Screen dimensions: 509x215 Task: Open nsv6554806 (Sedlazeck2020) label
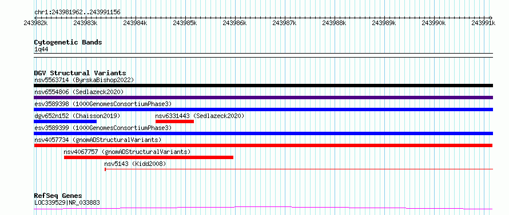(x=79, y=92)
